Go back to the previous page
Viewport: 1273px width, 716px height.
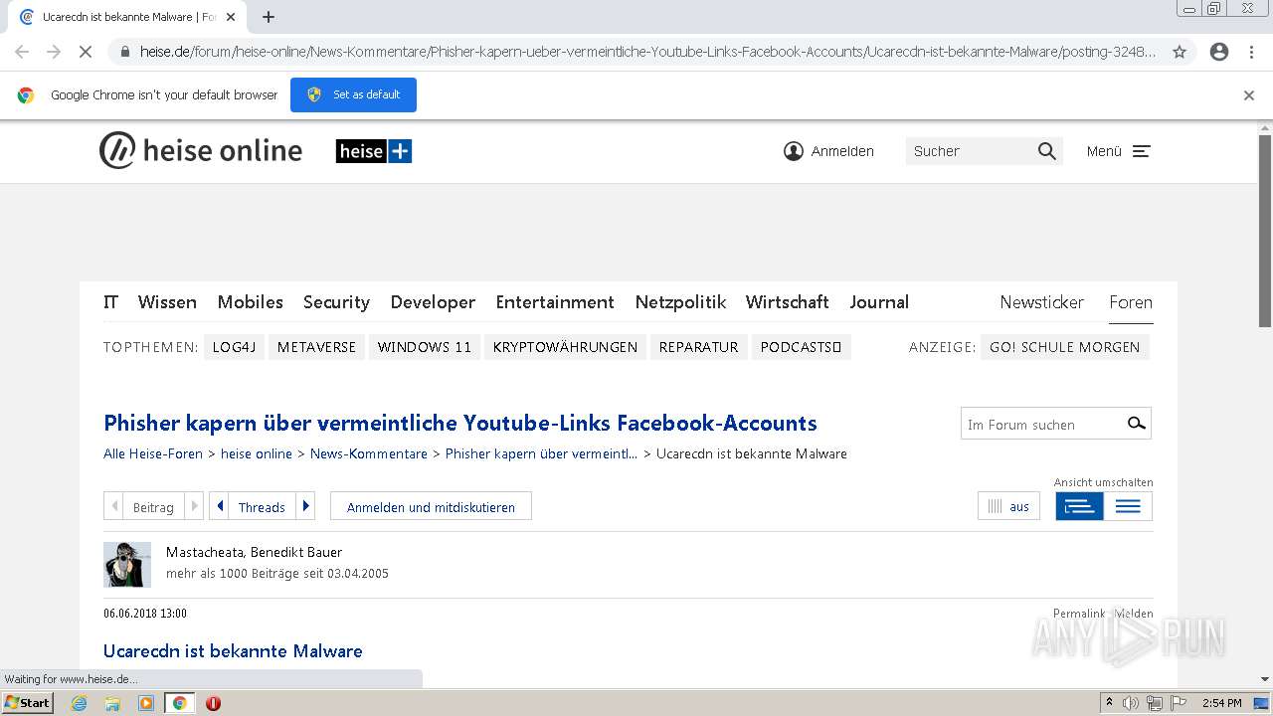click(22, 52)
